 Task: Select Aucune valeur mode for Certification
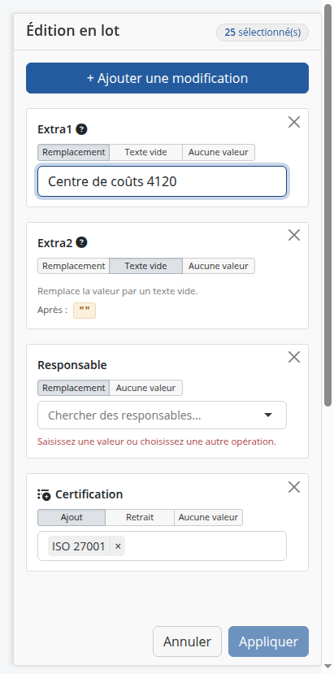click(x=209, y=517)
